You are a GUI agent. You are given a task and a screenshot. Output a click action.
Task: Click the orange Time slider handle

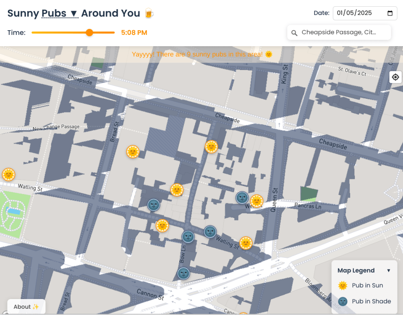tap(89, 33)
